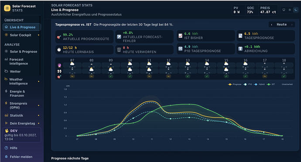Click the SOC 73% status tile
The width and height of the screenshot is (301, 162).
tap(250, 10)
